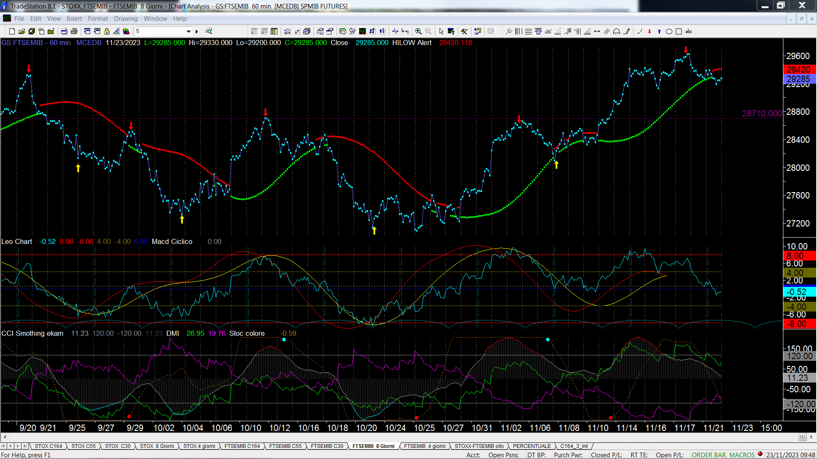Click the Open folder toolbar icon
Image resolution: width=817 pixels, height=459 pixels.
point(22,31)
